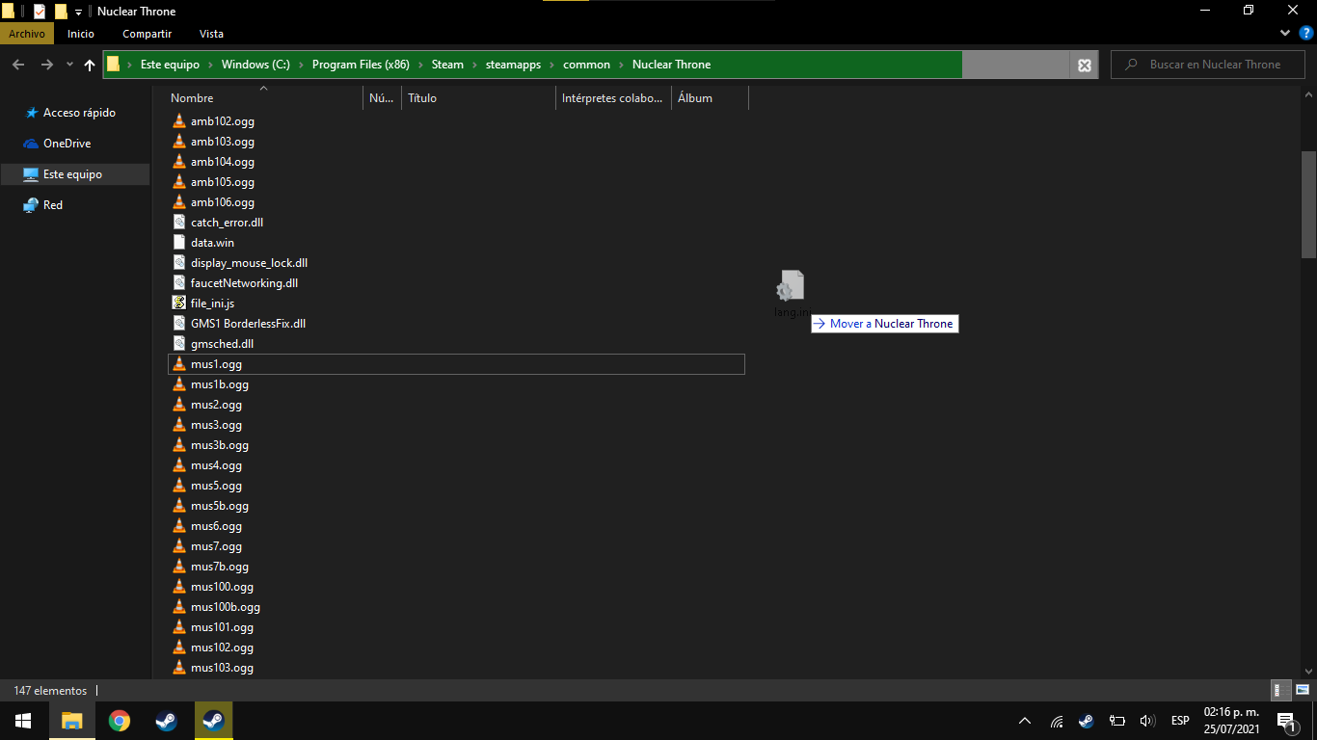The height and width of the screenshot is (740, 1317).
Task: Focus the Buscar en Nuclear Throne search box
Action: point(1210,65)
